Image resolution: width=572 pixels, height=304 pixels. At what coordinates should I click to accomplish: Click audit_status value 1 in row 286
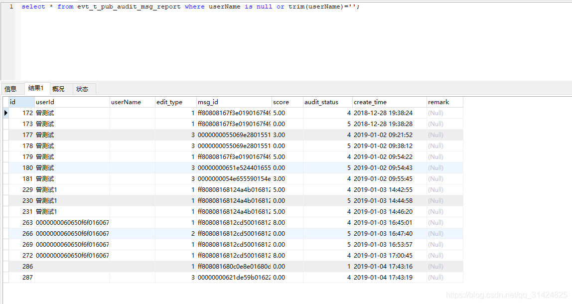click(x=327, y=267)
